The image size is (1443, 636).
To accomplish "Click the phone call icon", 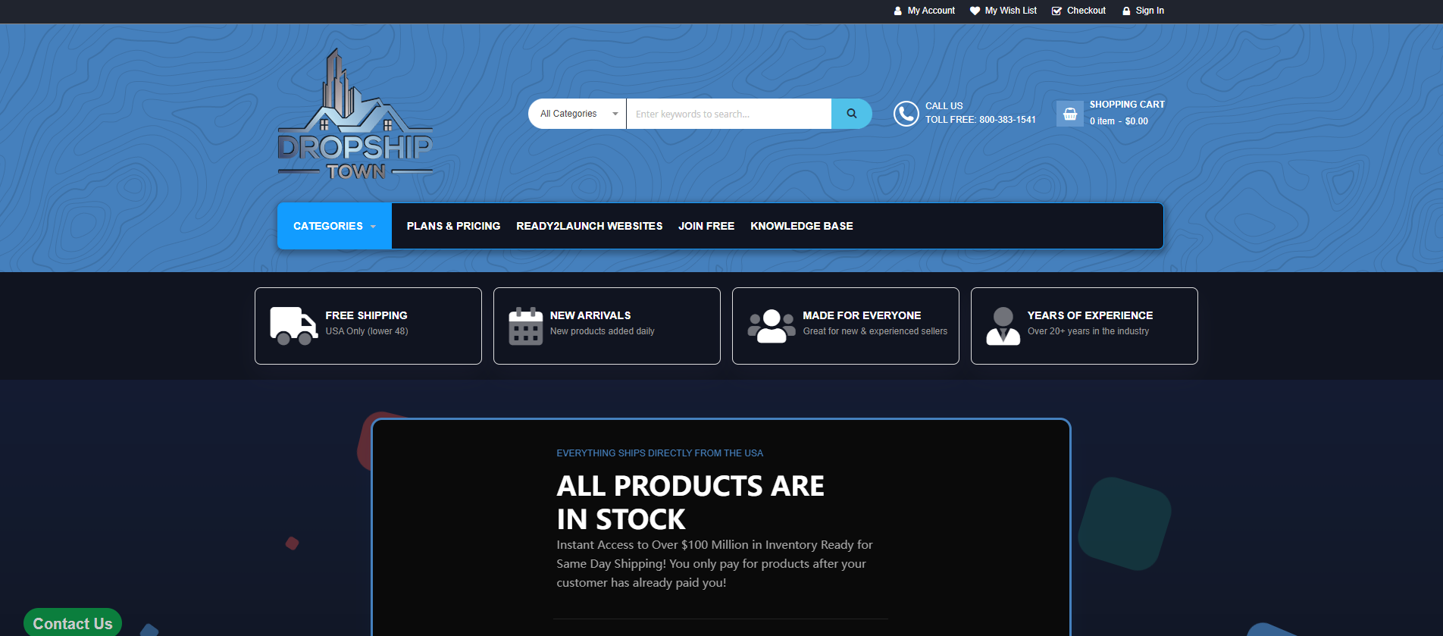I will [906, 114].
